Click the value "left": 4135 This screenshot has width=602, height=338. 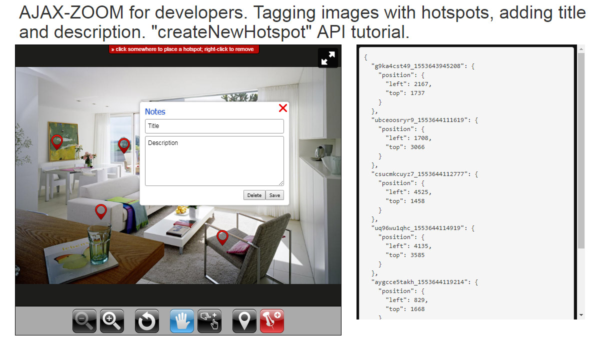pos(408,246)
